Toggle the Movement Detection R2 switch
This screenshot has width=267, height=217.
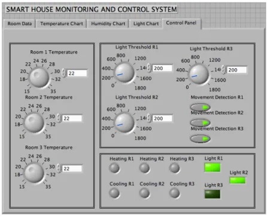(200, 123)
